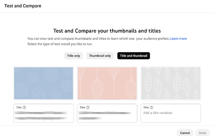Screen dimensions: 214x136
Task: Choose Title and thumbnail test type
Action: click(x=134, y=56)
